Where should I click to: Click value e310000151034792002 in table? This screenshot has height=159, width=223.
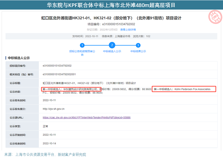click(57, 66)
